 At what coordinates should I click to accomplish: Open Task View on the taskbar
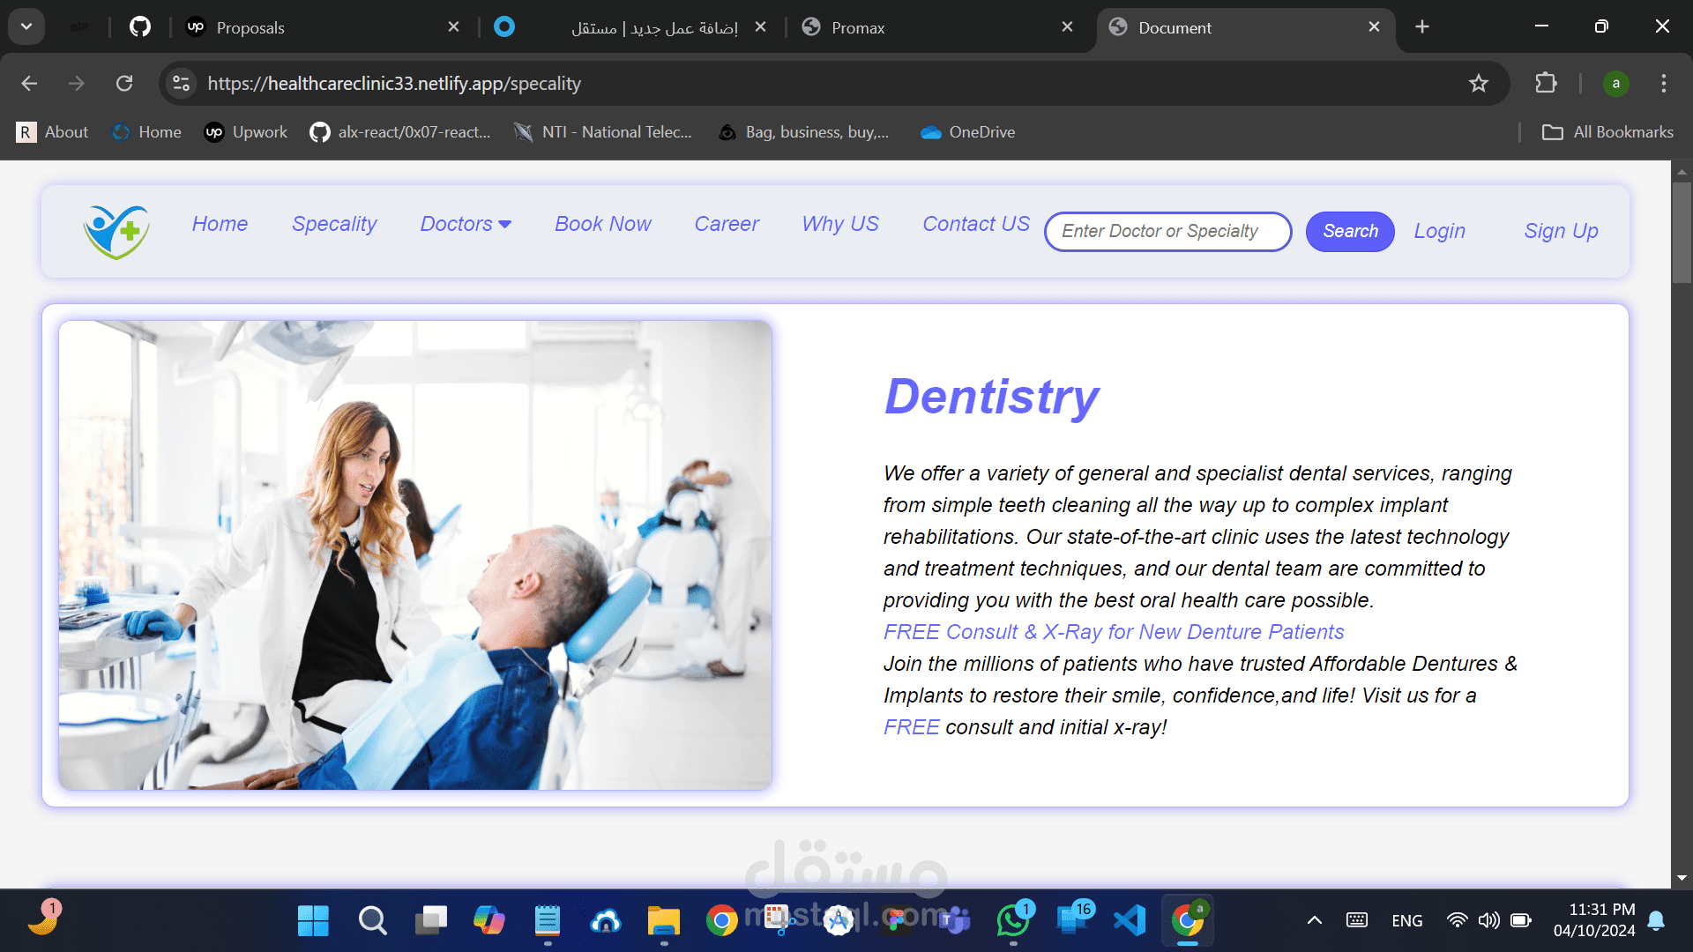click(430, 921)
